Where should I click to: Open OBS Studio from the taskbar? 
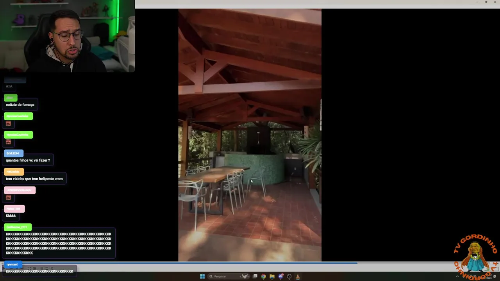289,276
